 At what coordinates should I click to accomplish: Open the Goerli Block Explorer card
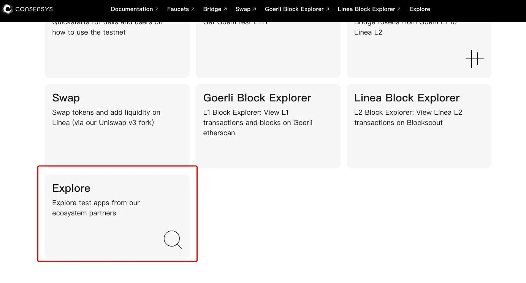coord(268,126)
